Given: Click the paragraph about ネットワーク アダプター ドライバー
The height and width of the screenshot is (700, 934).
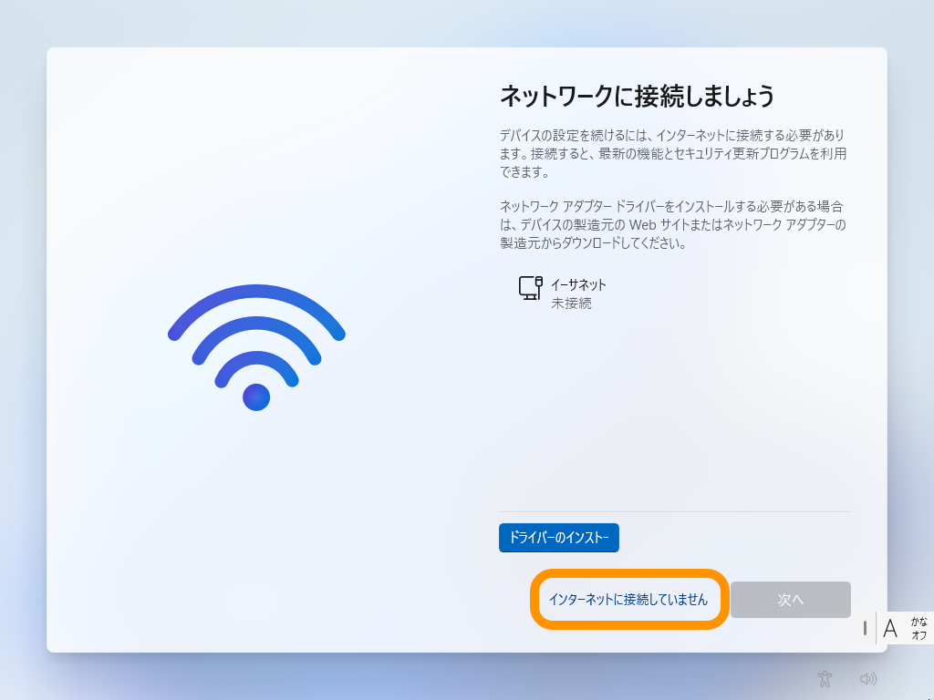Looking at the screenshot, I should click(x=673, y=225).
